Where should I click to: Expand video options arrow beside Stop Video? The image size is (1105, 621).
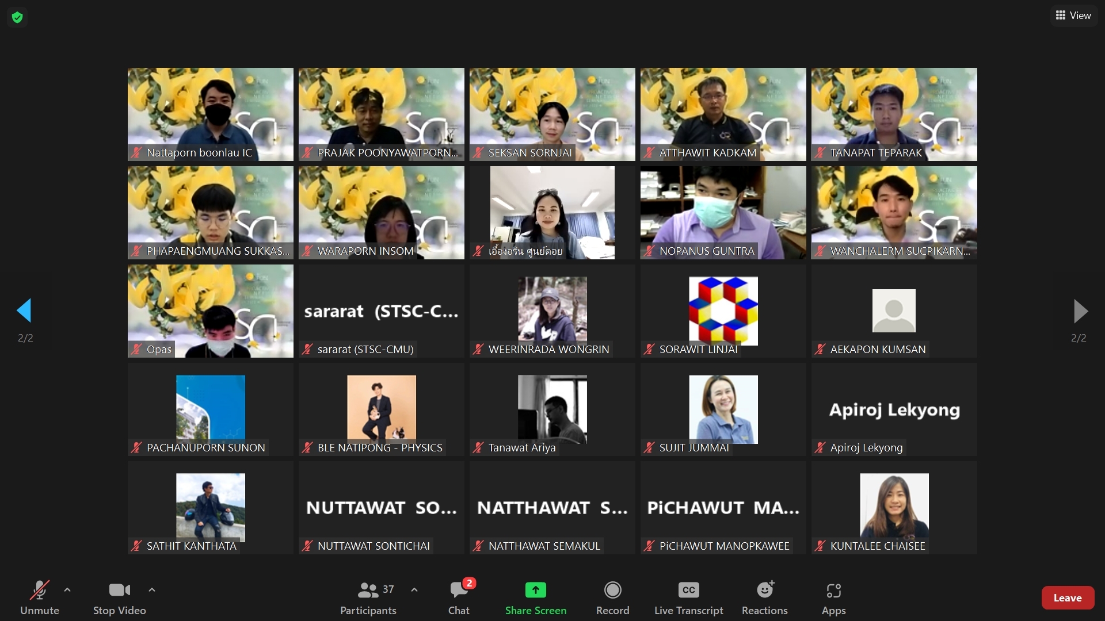(152, 590)
